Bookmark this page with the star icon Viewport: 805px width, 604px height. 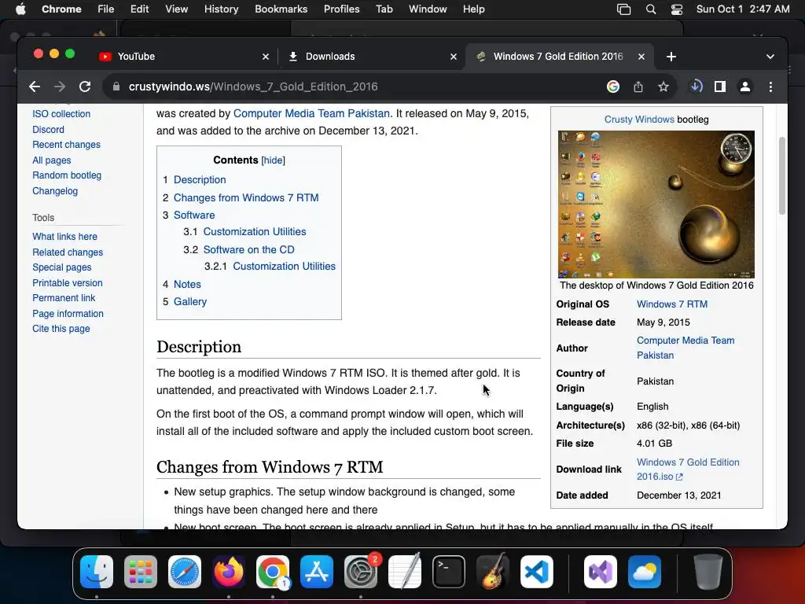pos(663,87)
